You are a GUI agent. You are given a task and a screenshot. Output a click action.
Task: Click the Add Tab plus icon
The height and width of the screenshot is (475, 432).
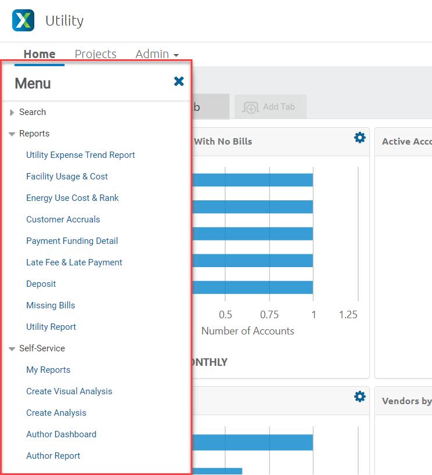click(251, 107)
